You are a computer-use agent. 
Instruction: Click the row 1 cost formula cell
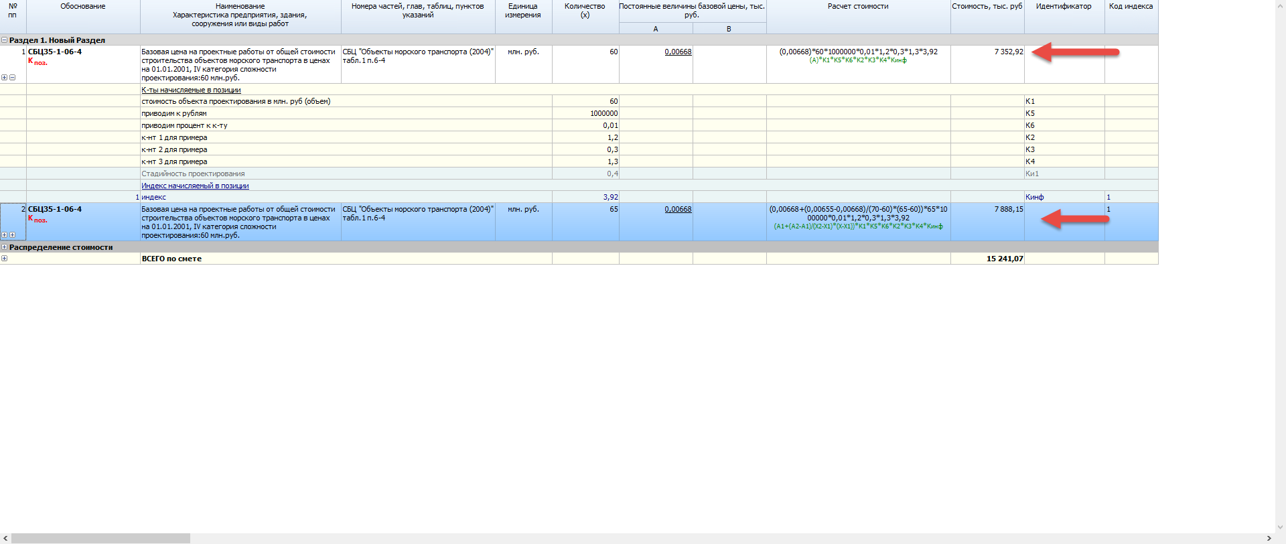point(859,64)
